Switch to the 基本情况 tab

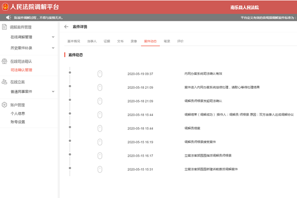pyautogui.click(x=74, y=41)
